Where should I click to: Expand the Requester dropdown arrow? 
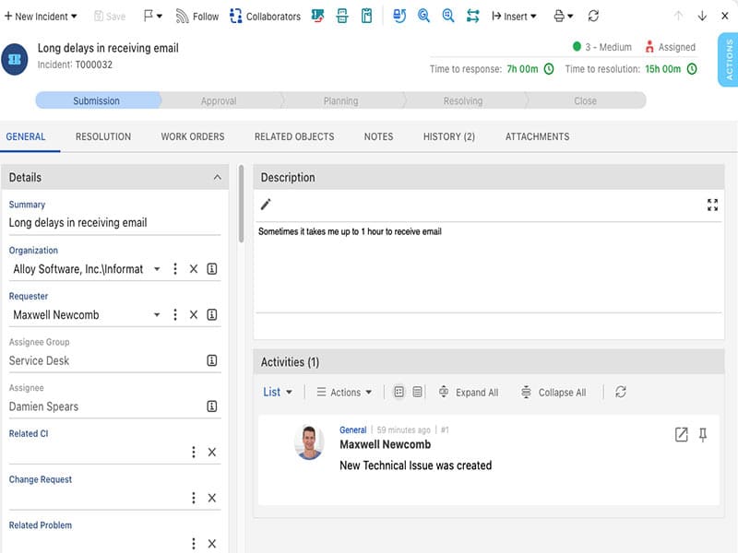pos(157,315)
